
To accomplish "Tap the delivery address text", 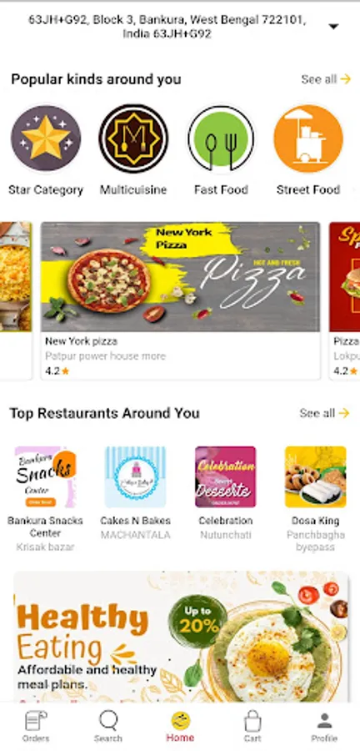I will (167, 27).
